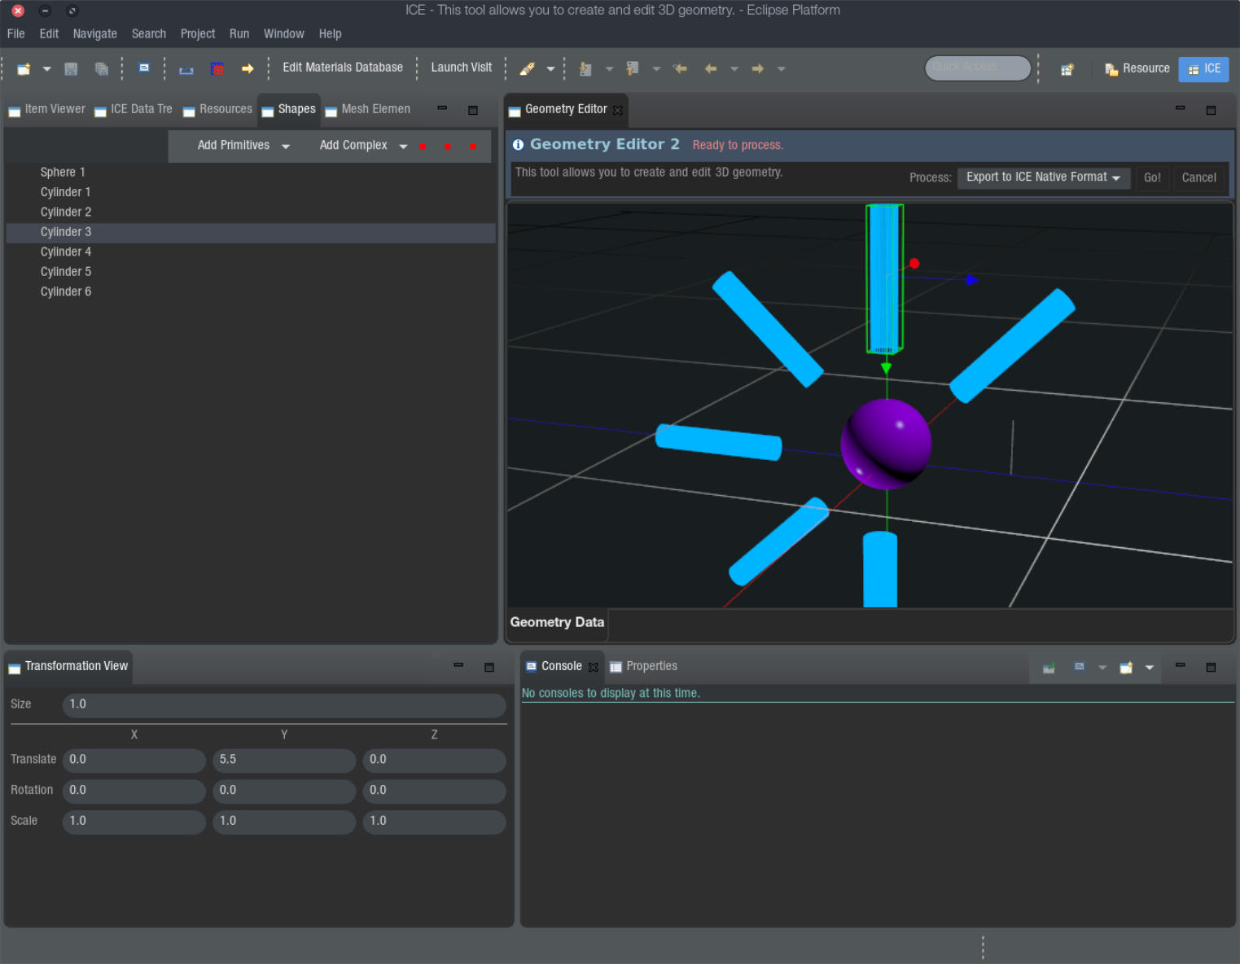Viewport: 1240px width, 964px height.
Task: Click the blue bracket toolbar icon
Action: point(186,70)
